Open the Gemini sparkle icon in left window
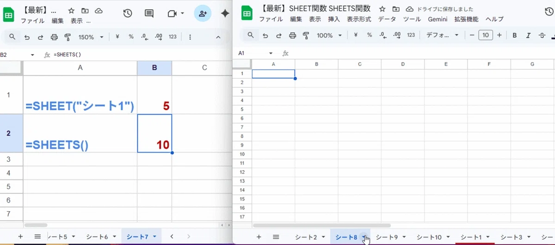The height and width of the screenshot is (245, 555). click(x=225, y=13)
